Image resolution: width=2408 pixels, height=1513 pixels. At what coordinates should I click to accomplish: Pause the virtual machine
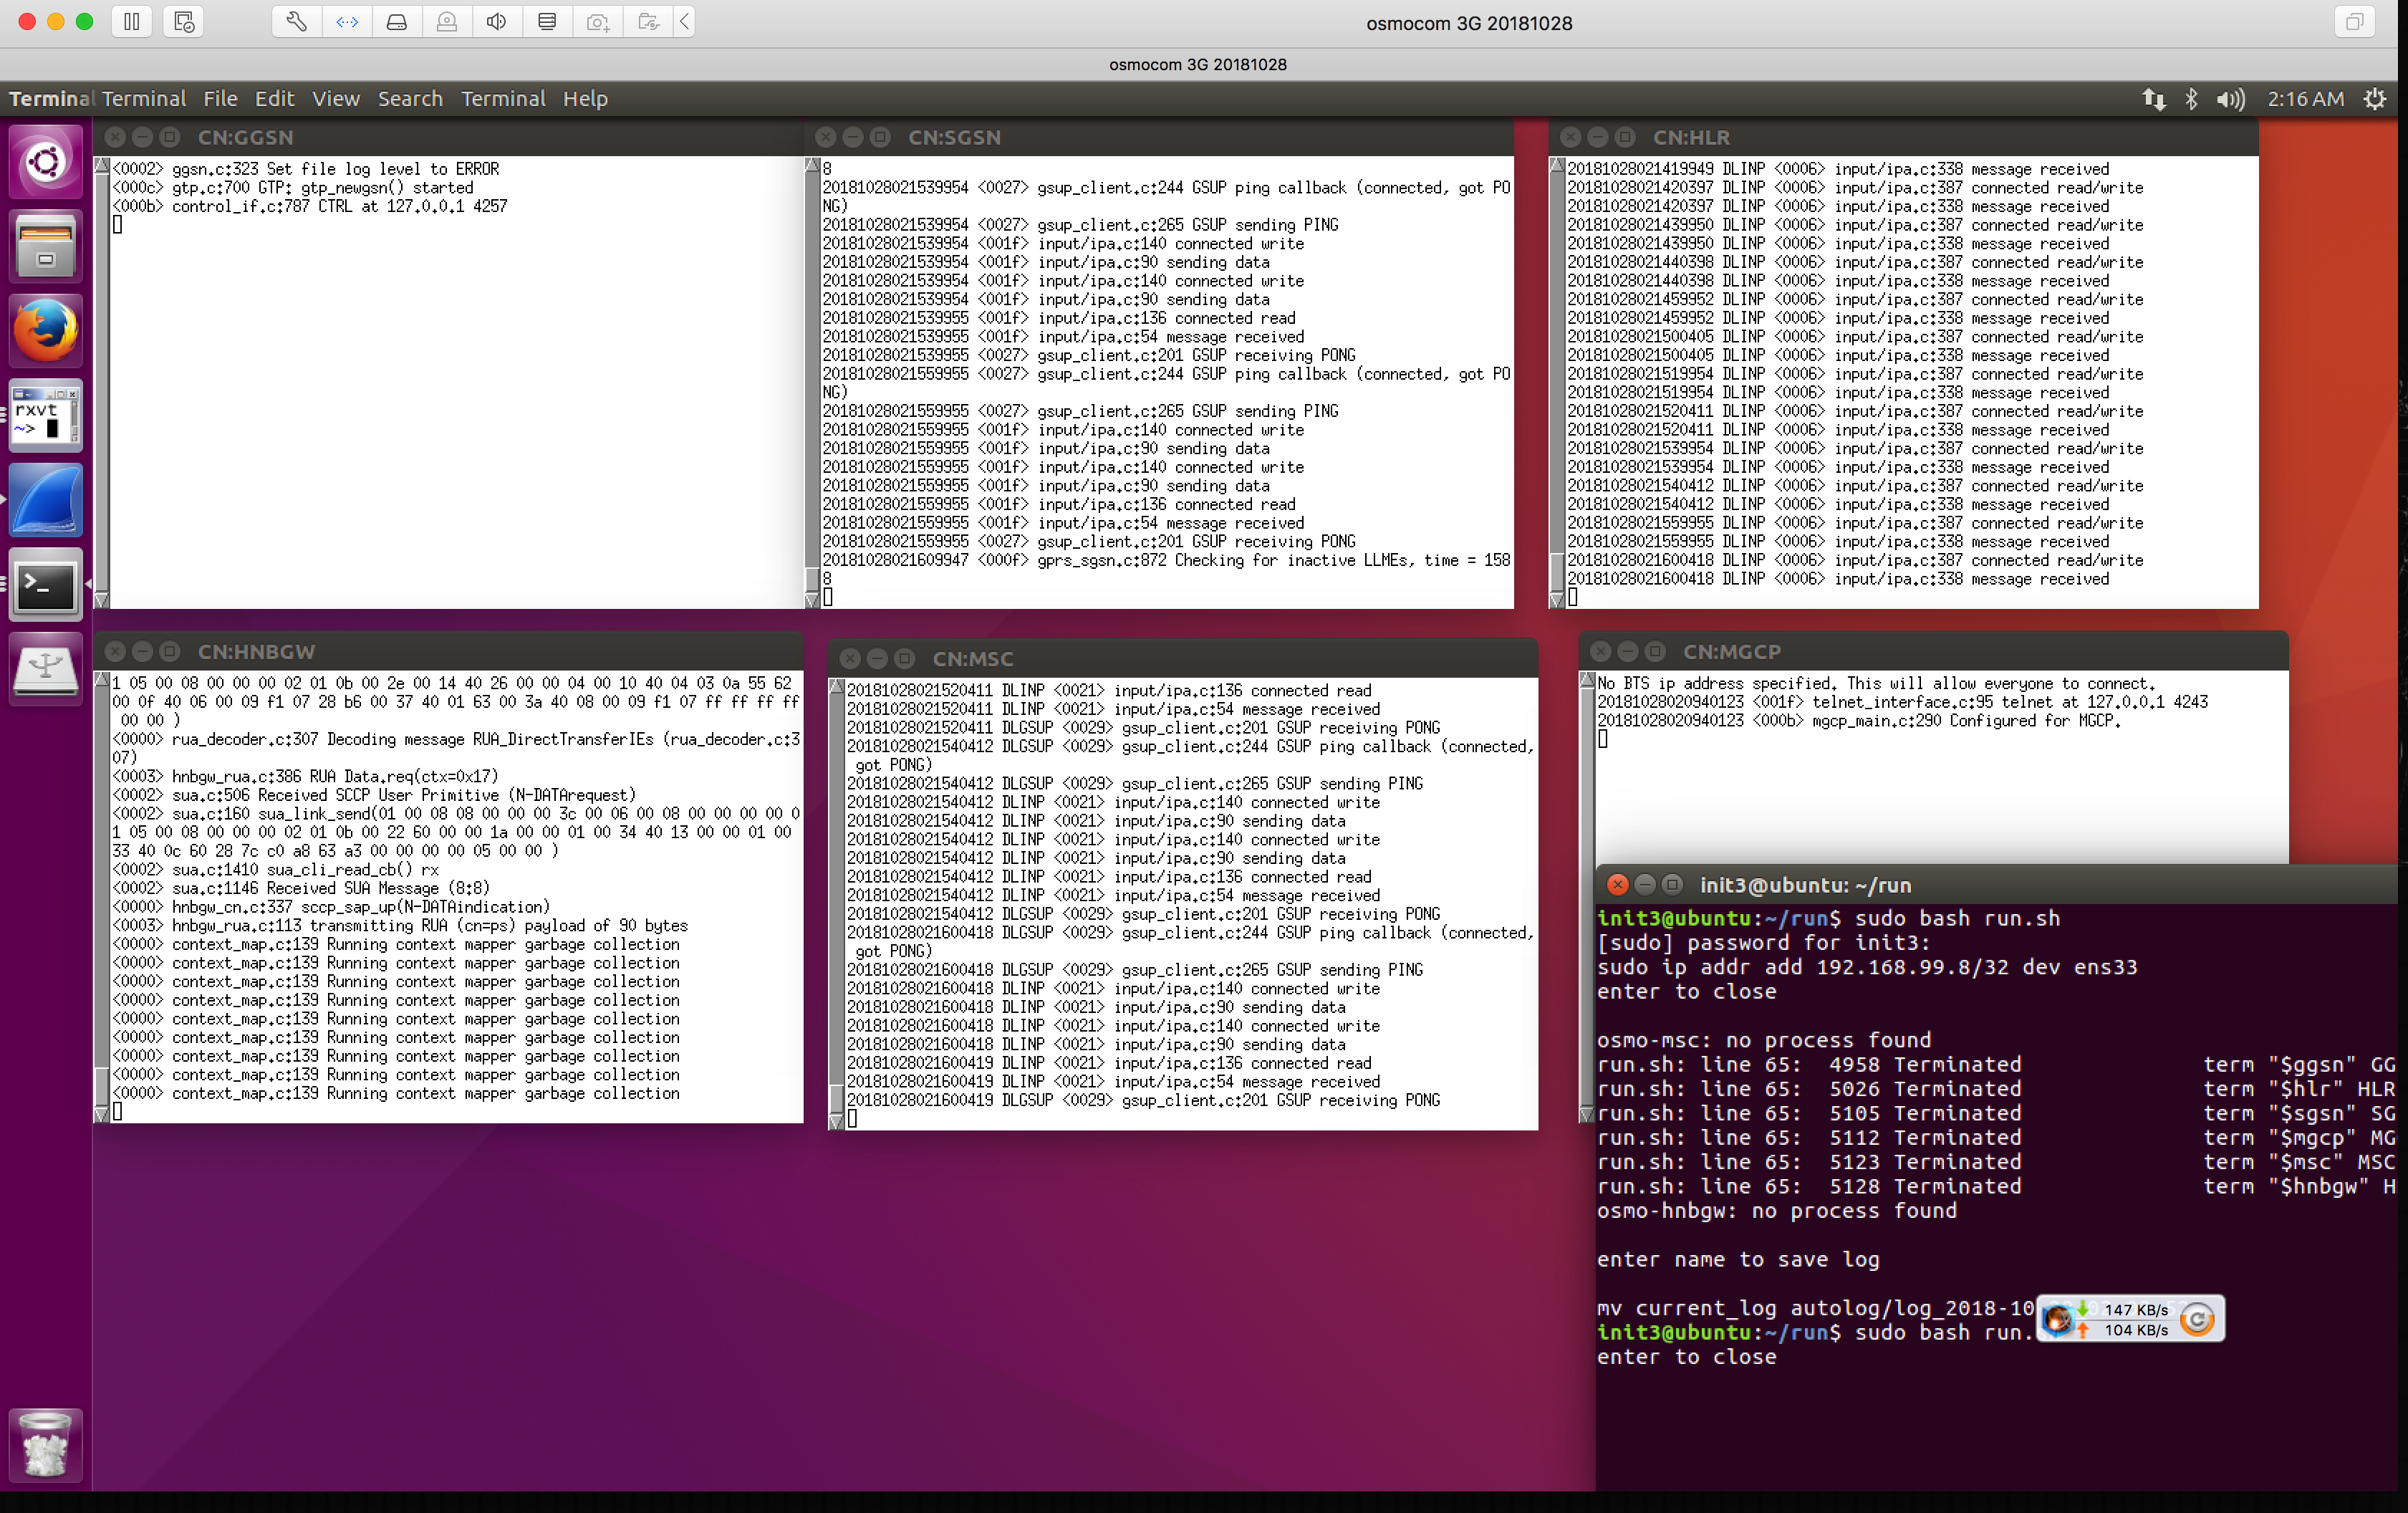tap(132, 21)
